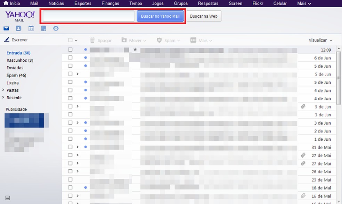Expand conversation of 26 de Mai message
342x204 pixels.
78,171
